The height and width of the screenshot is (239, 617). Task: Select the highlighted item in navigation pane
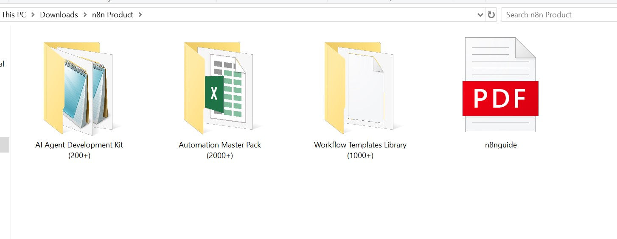4,145
